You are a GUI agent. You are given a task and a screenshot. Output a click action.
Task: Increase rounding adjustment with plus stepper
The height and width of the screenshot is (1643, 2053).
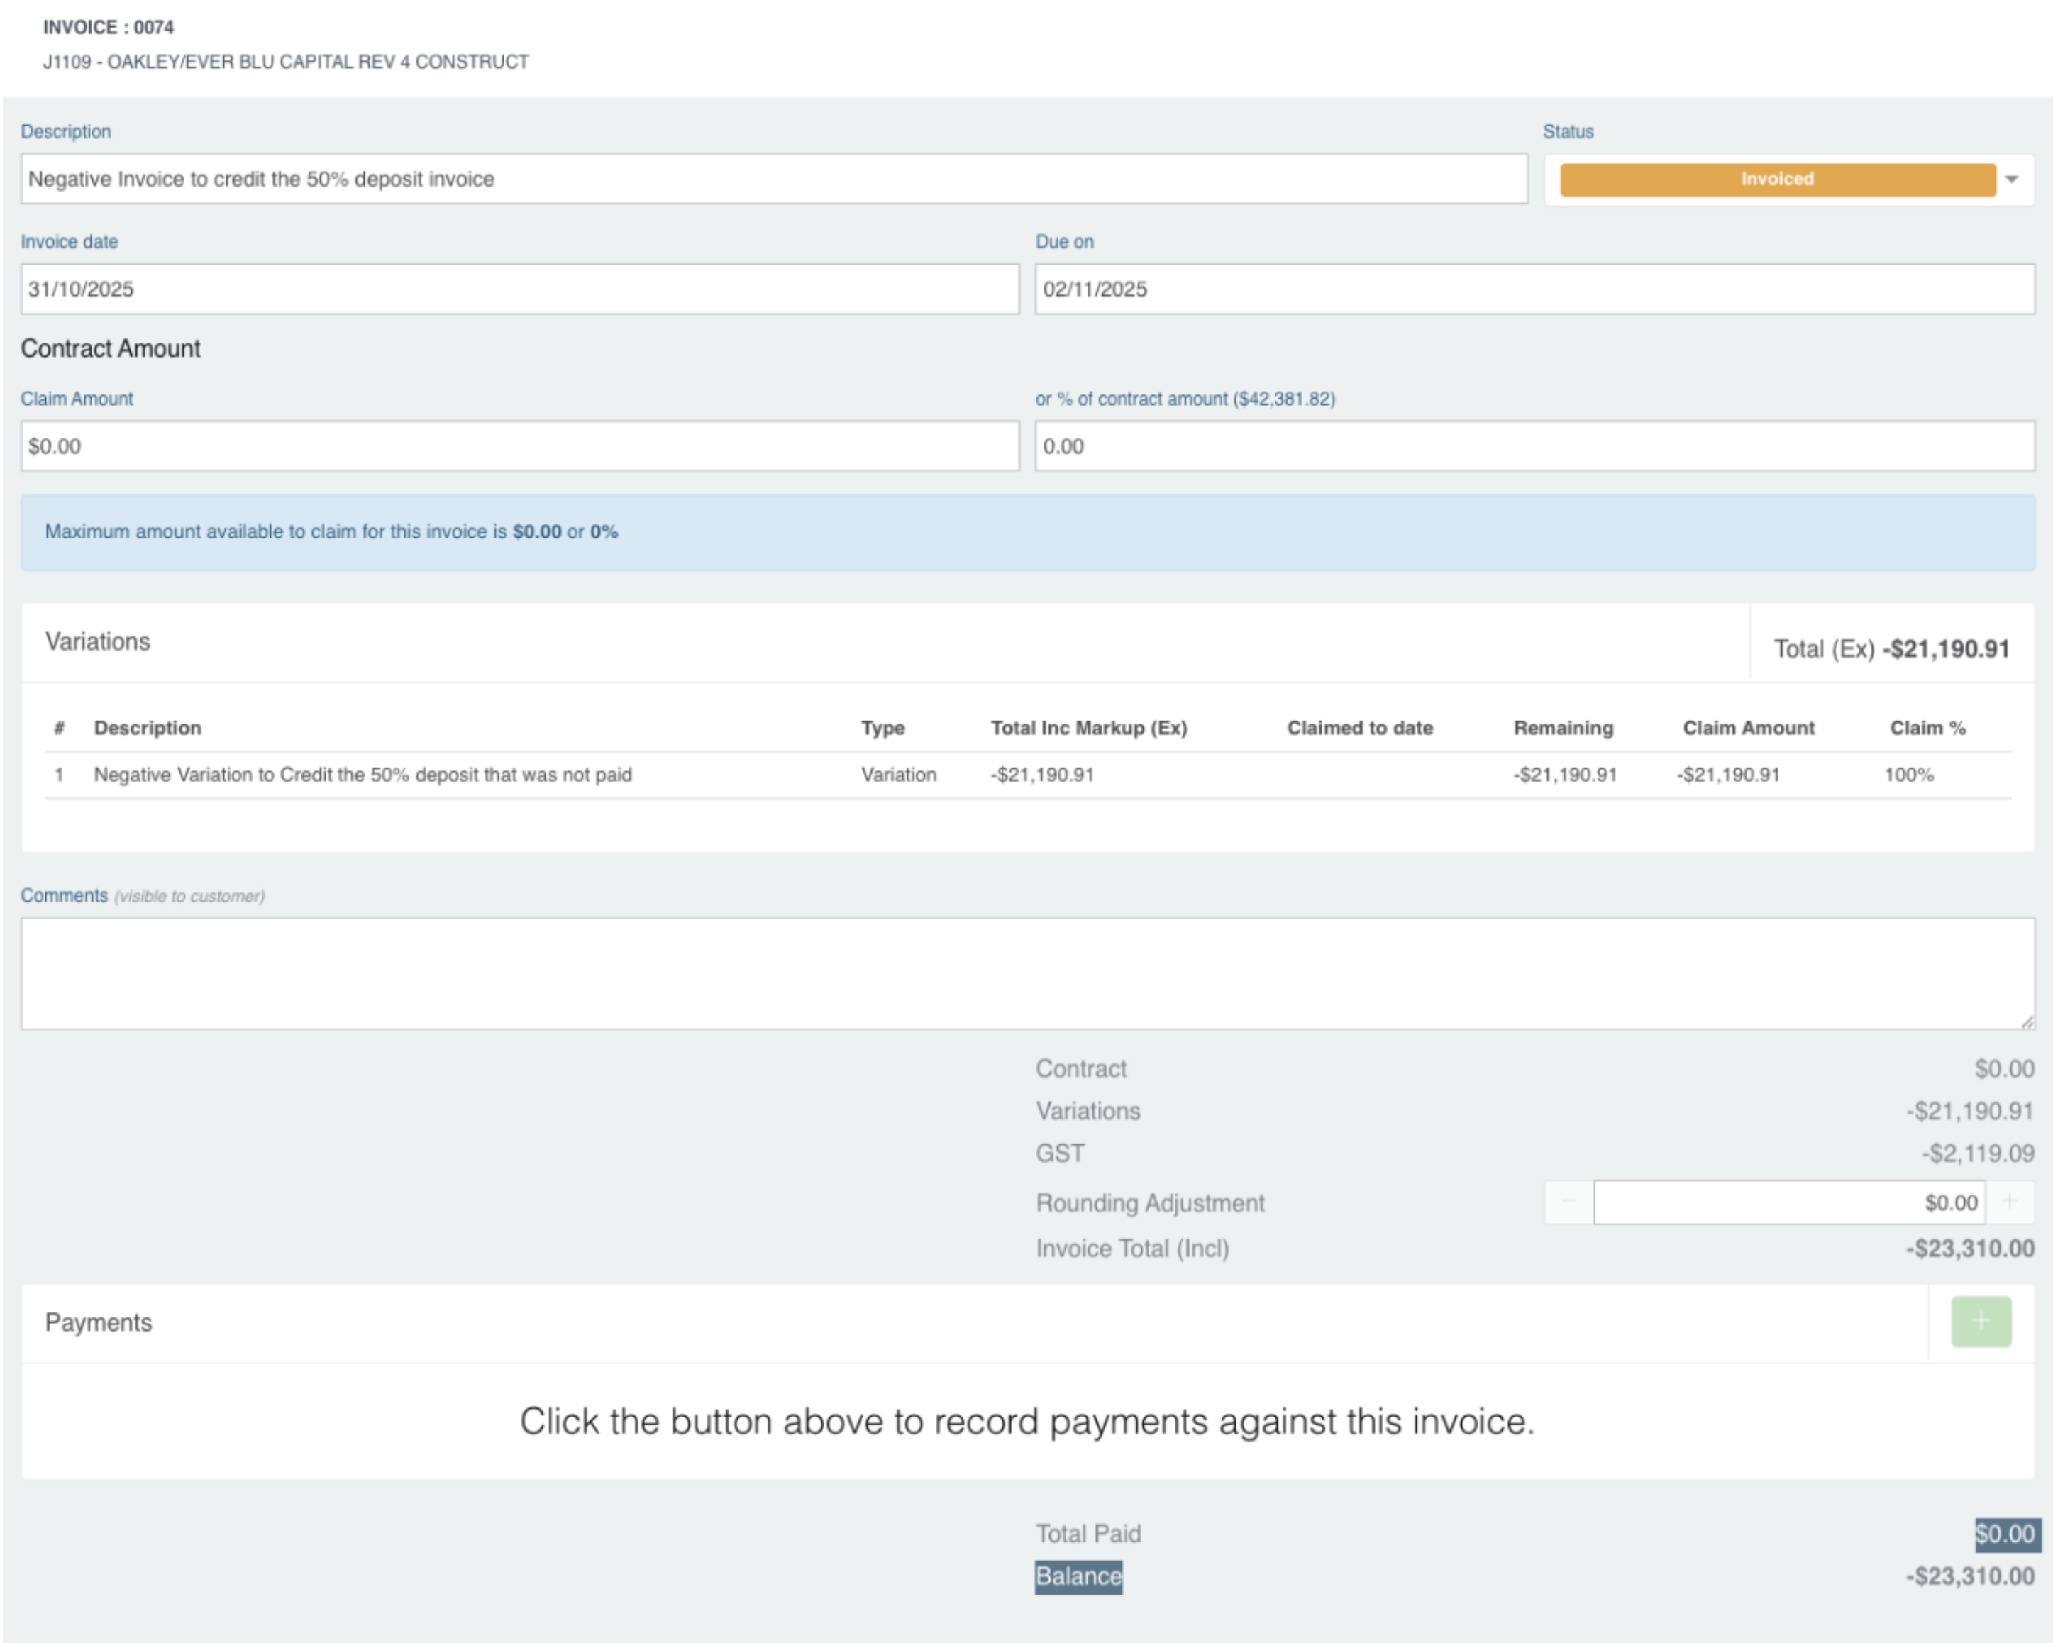tap(2009, 1202)
